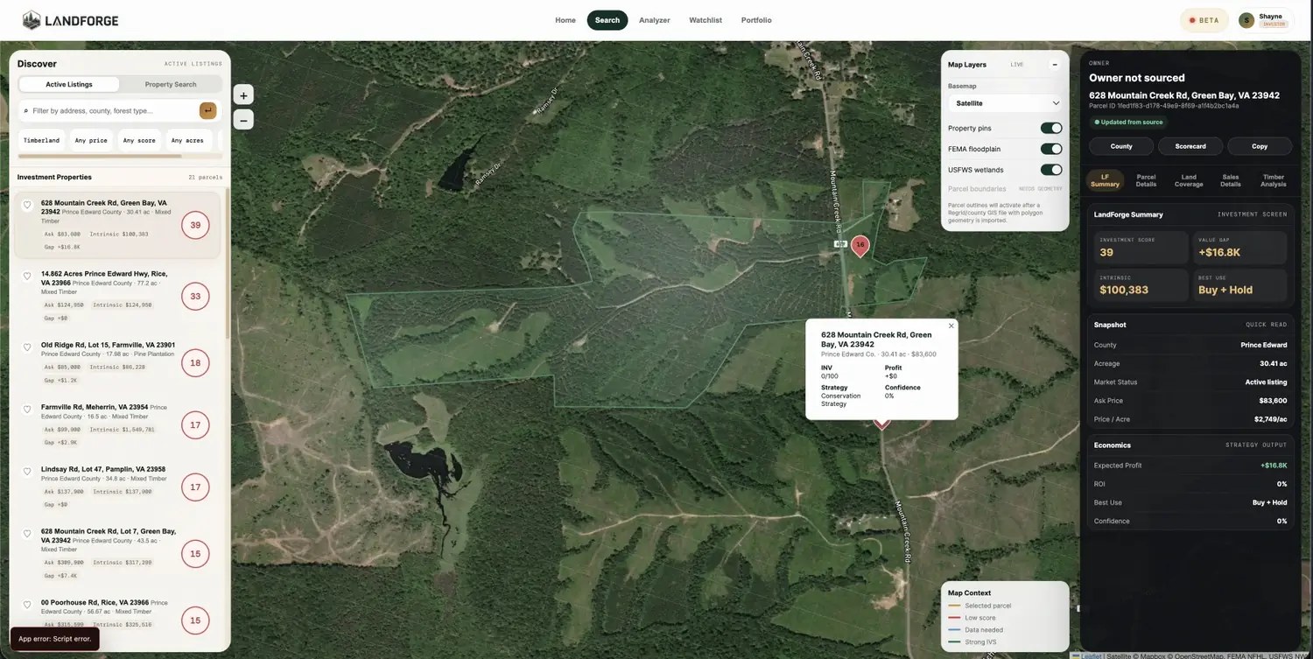Image resolution: width=1313 pixels, height=659 pixels.
Task: Click the Leaflet attribution link
Action: [x=1091, y=655]
